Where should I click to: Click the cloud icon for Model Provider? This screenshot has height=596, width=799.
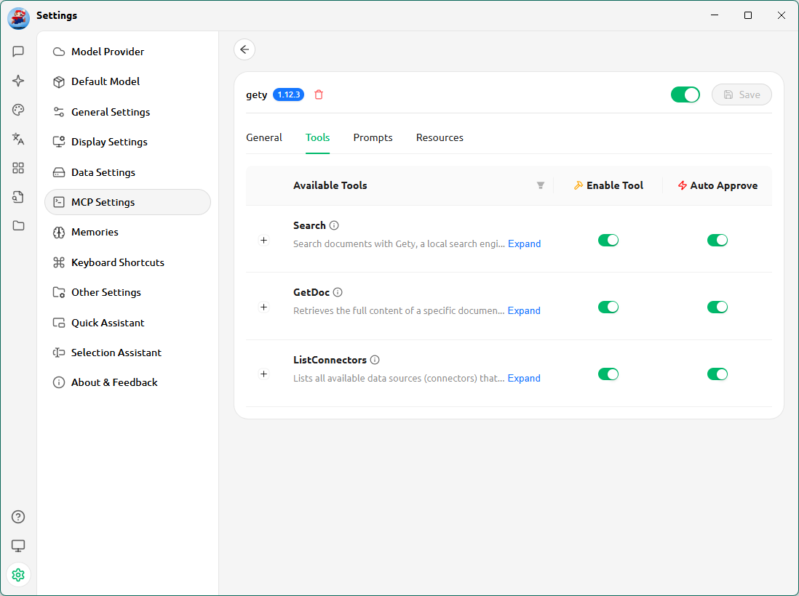pyautogui.click(x=59, y=52)
